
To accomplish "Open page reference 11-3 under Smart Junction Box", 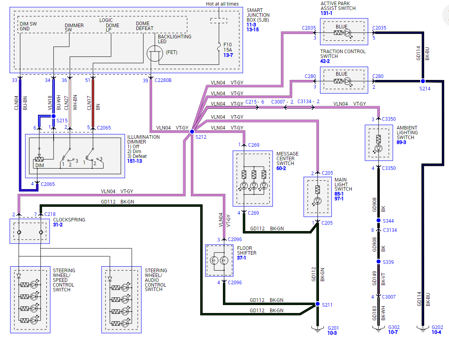I will 251,25.
